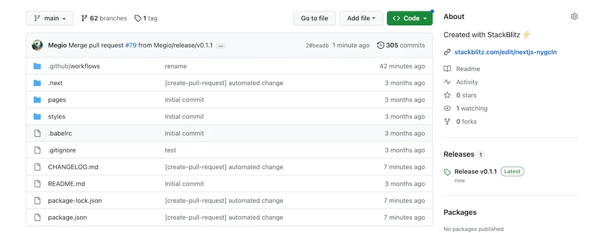Expand the Add file dropdown
Screen dimensions: 608x233
(x=361, y=18)
